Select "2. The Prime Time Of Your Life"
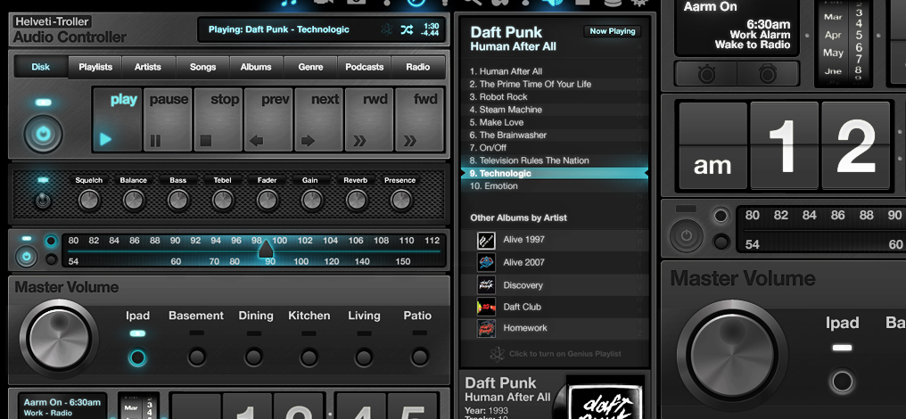The width and height of the screenshot is (906, 419). (x=555, y=85)
